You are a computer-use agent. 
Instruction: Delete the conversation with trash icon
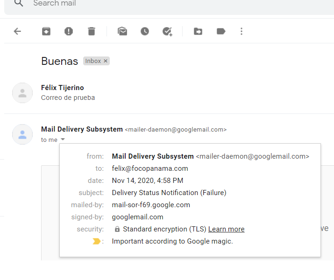point(92,31)
